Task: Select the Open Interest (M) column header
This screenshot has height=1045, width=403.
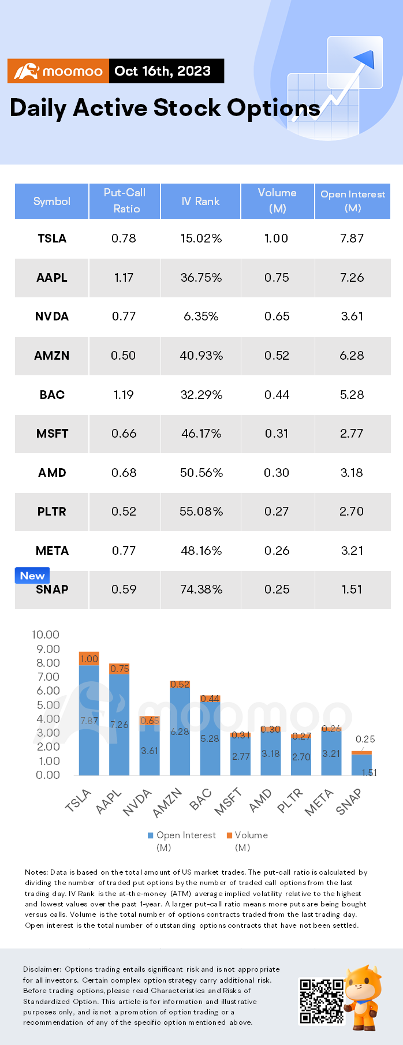Action: 353,201
